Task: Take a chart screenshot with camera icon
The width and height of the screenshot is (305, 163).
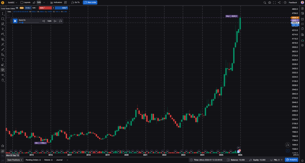Action: pos(270,2)
